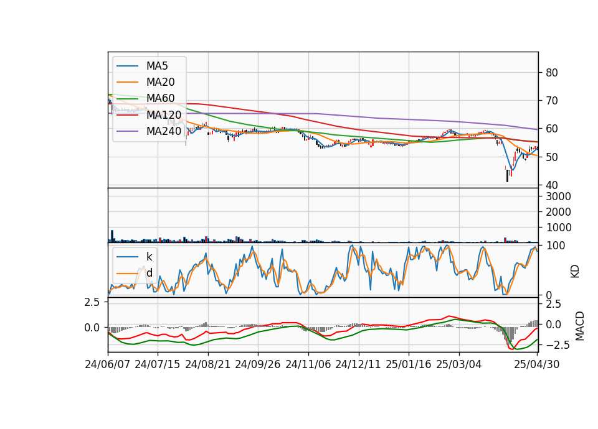Image resolution: width=598 pixels, height=429 pixels.
Task: Click the MA60 legend label
Action: pyautogui.click(x=160, y=99)
